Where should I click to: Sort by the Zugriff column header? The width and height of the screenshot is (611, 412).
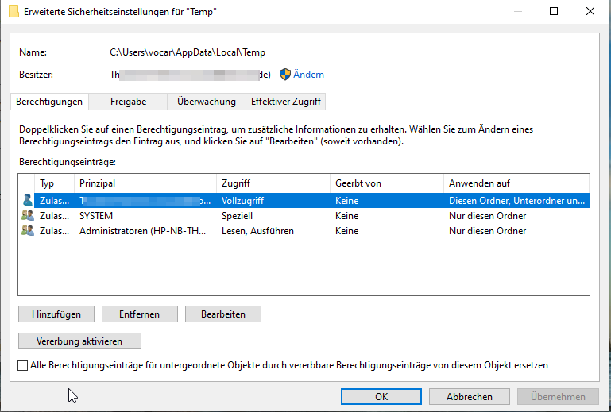coord(273,183)
